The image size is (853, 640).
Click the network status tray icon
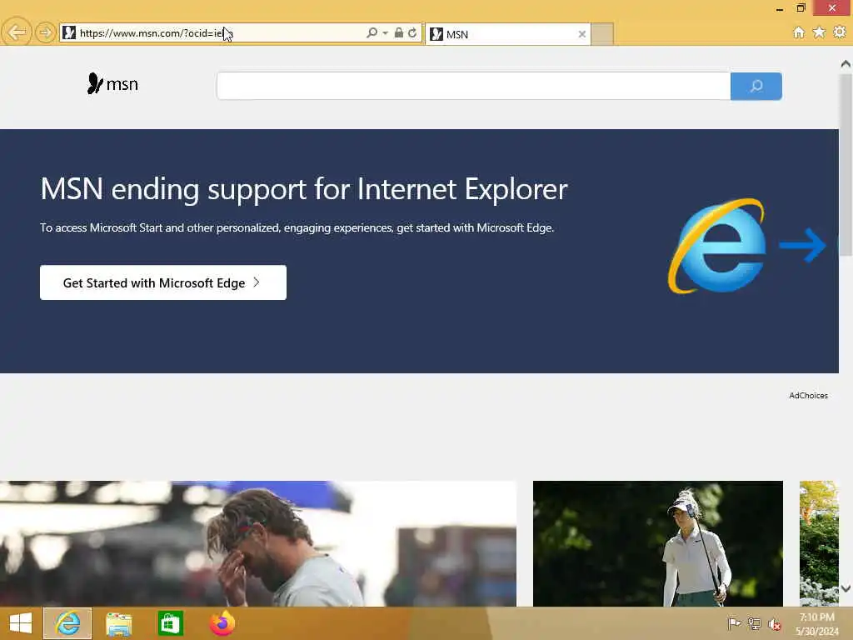(754, 623)
